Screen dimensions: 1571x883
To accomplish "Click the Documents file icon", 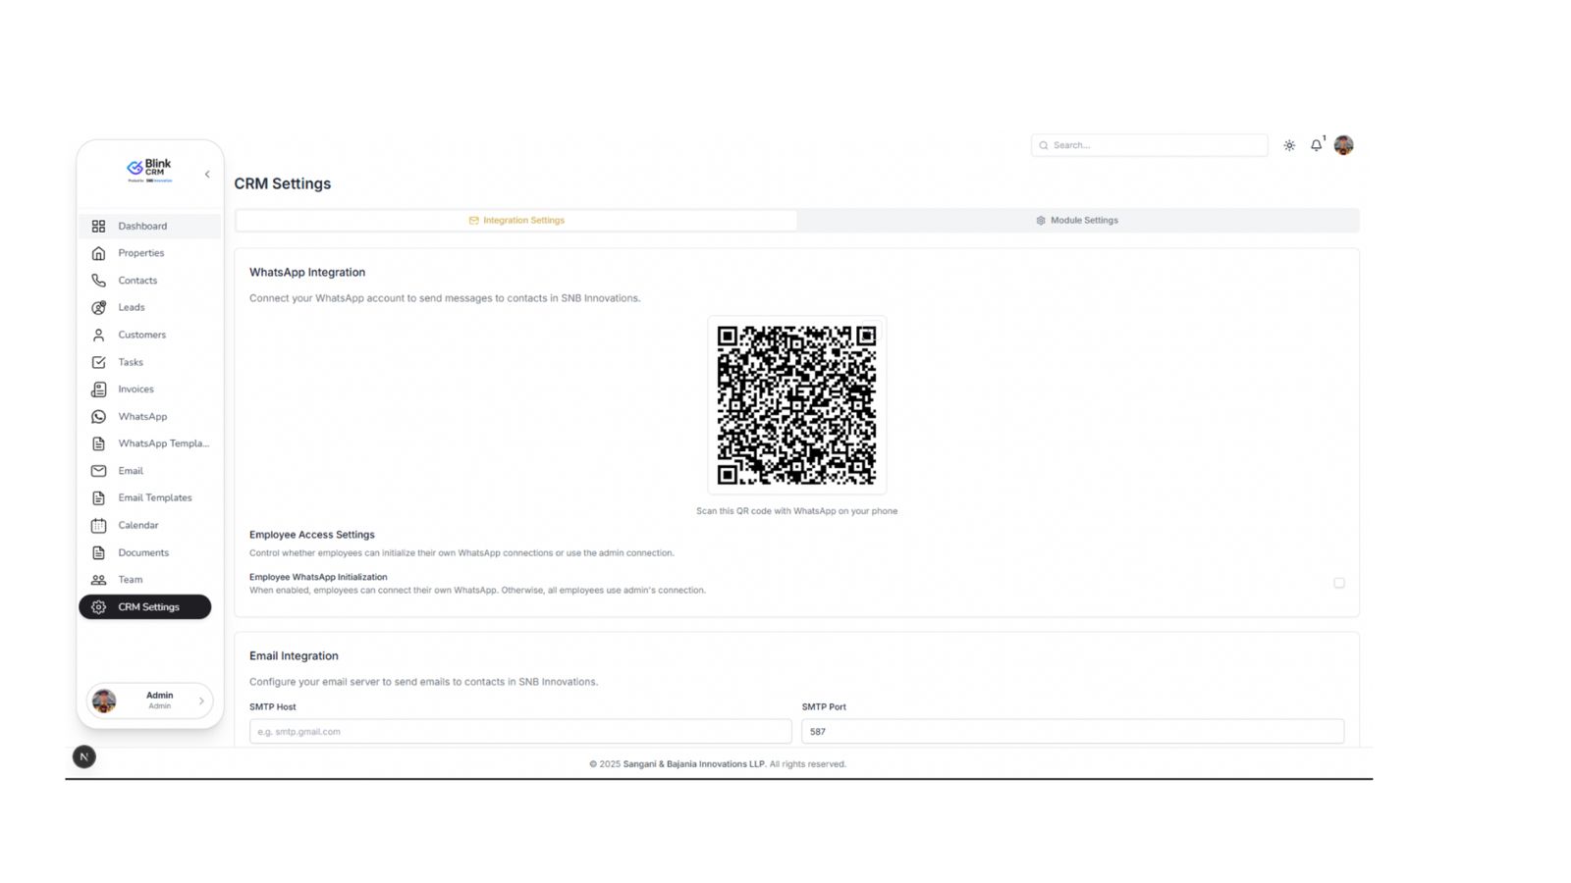I will click(x=98, y=553).
